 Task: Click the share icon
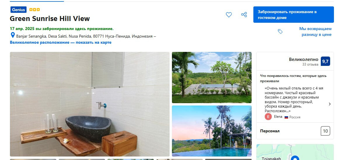coord(244,15)
